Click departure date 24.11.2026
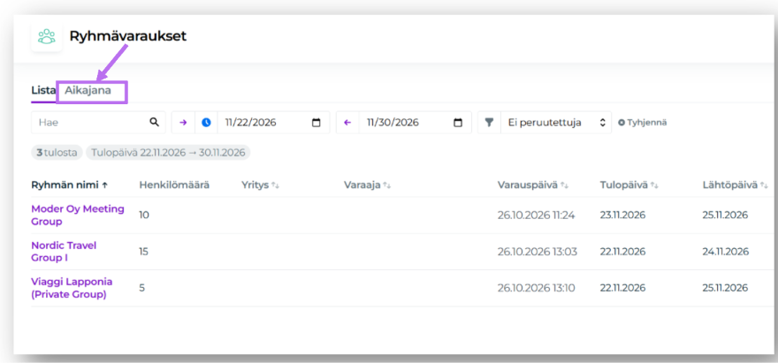 726,252
